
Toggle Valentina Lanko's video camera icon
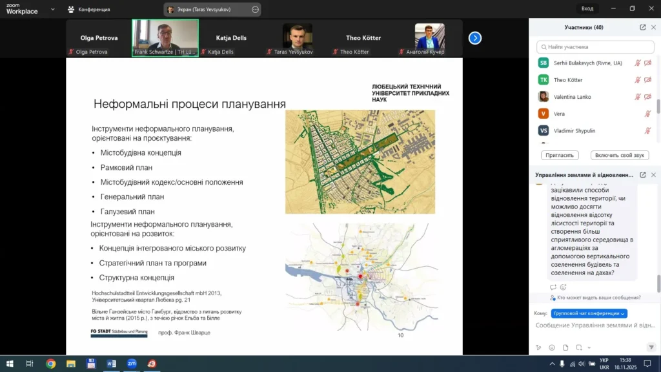(x=647, y=97)
